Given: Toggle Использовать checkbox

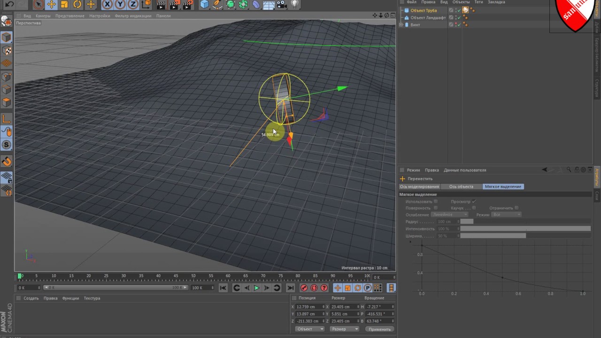Looking at the screenshot, I should [436, 201].
